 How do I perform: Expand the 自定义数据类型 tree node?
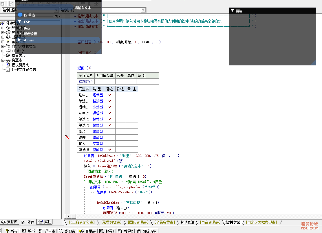pos(3,46)
